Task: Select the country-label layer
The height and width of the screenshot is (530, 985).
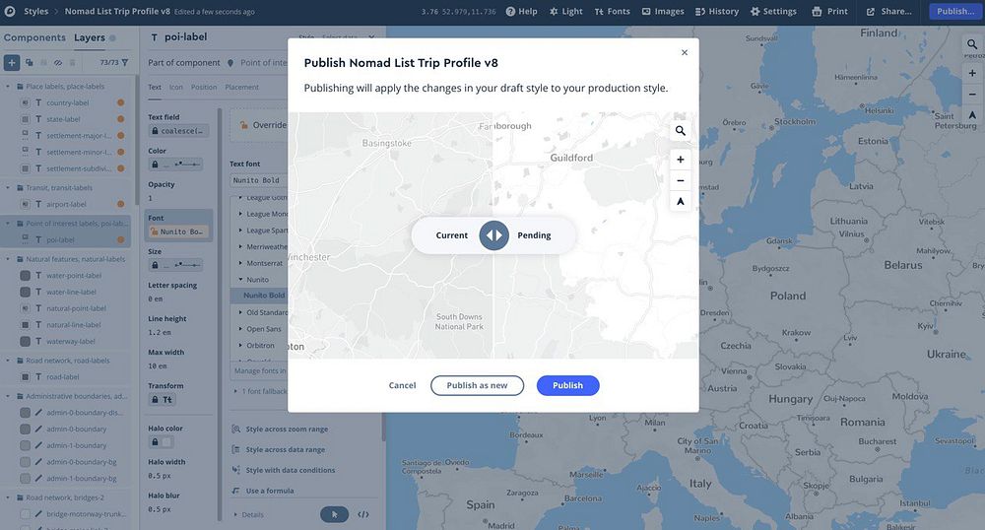Action: point(67,103)
